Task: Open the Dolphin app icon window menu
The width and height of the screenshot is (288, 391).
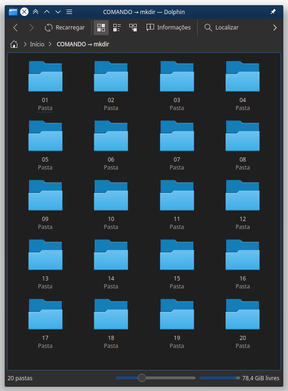Action: tap(13, 12)
